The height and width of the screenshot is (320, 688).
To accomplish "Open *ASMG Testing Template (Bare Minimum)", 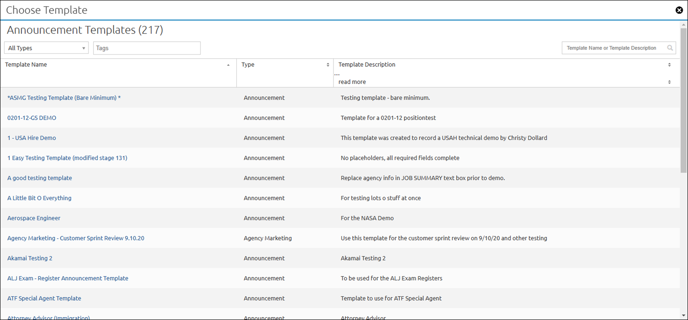I will click(64, 98).
